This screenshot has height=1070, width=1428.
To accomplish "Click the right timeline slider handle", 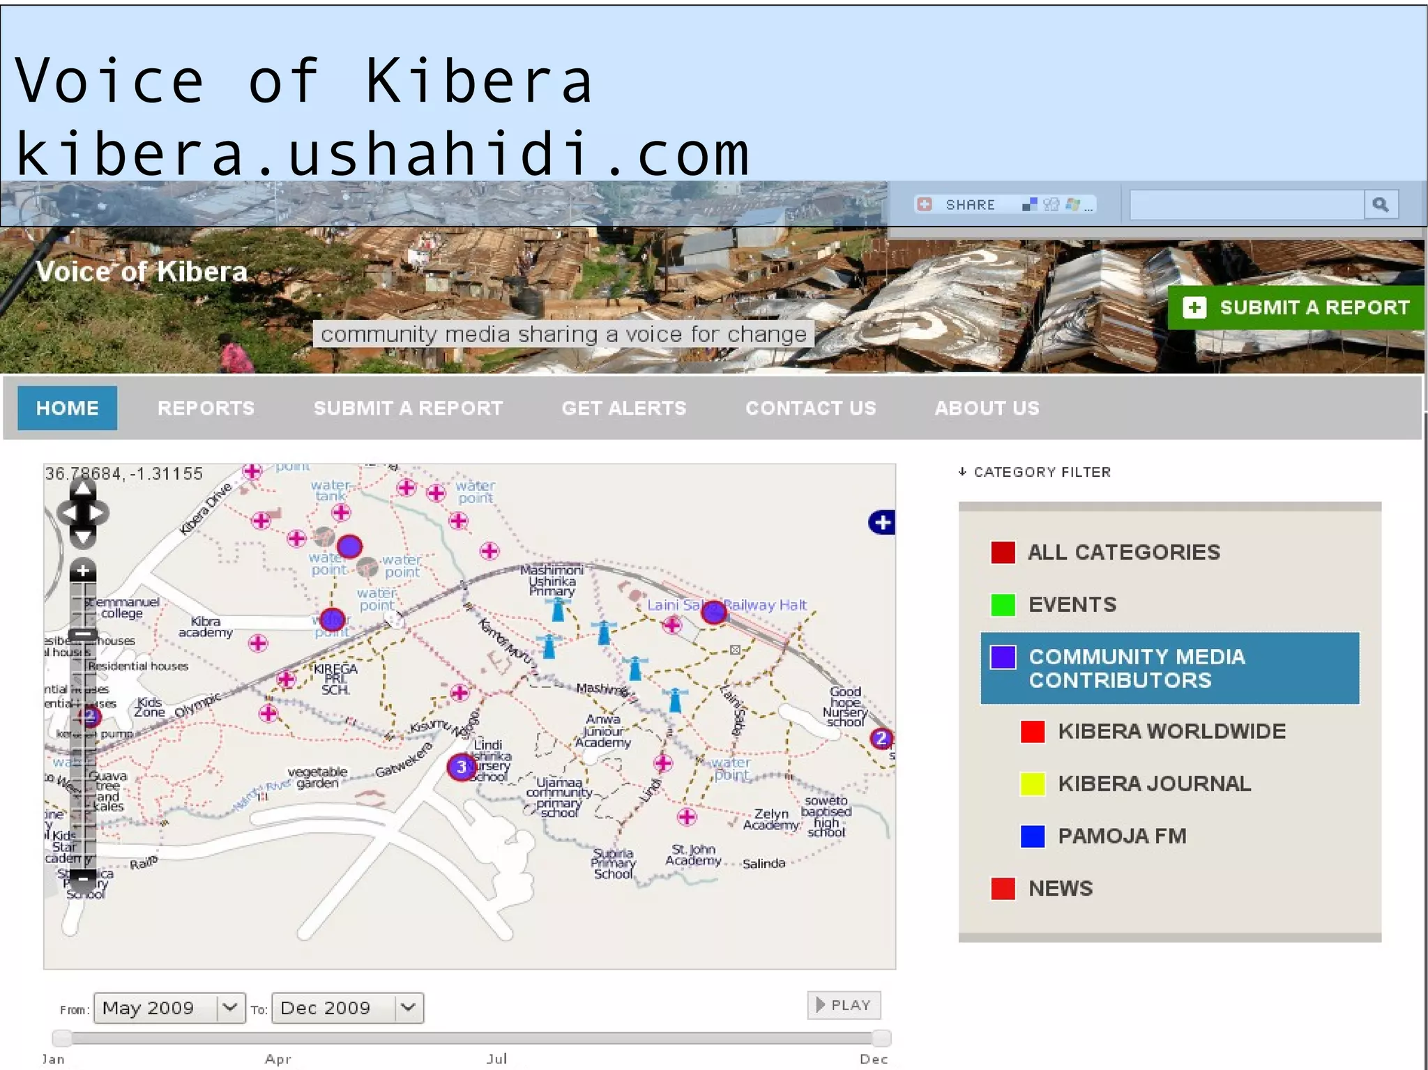I will click(x=881, y=1038).
